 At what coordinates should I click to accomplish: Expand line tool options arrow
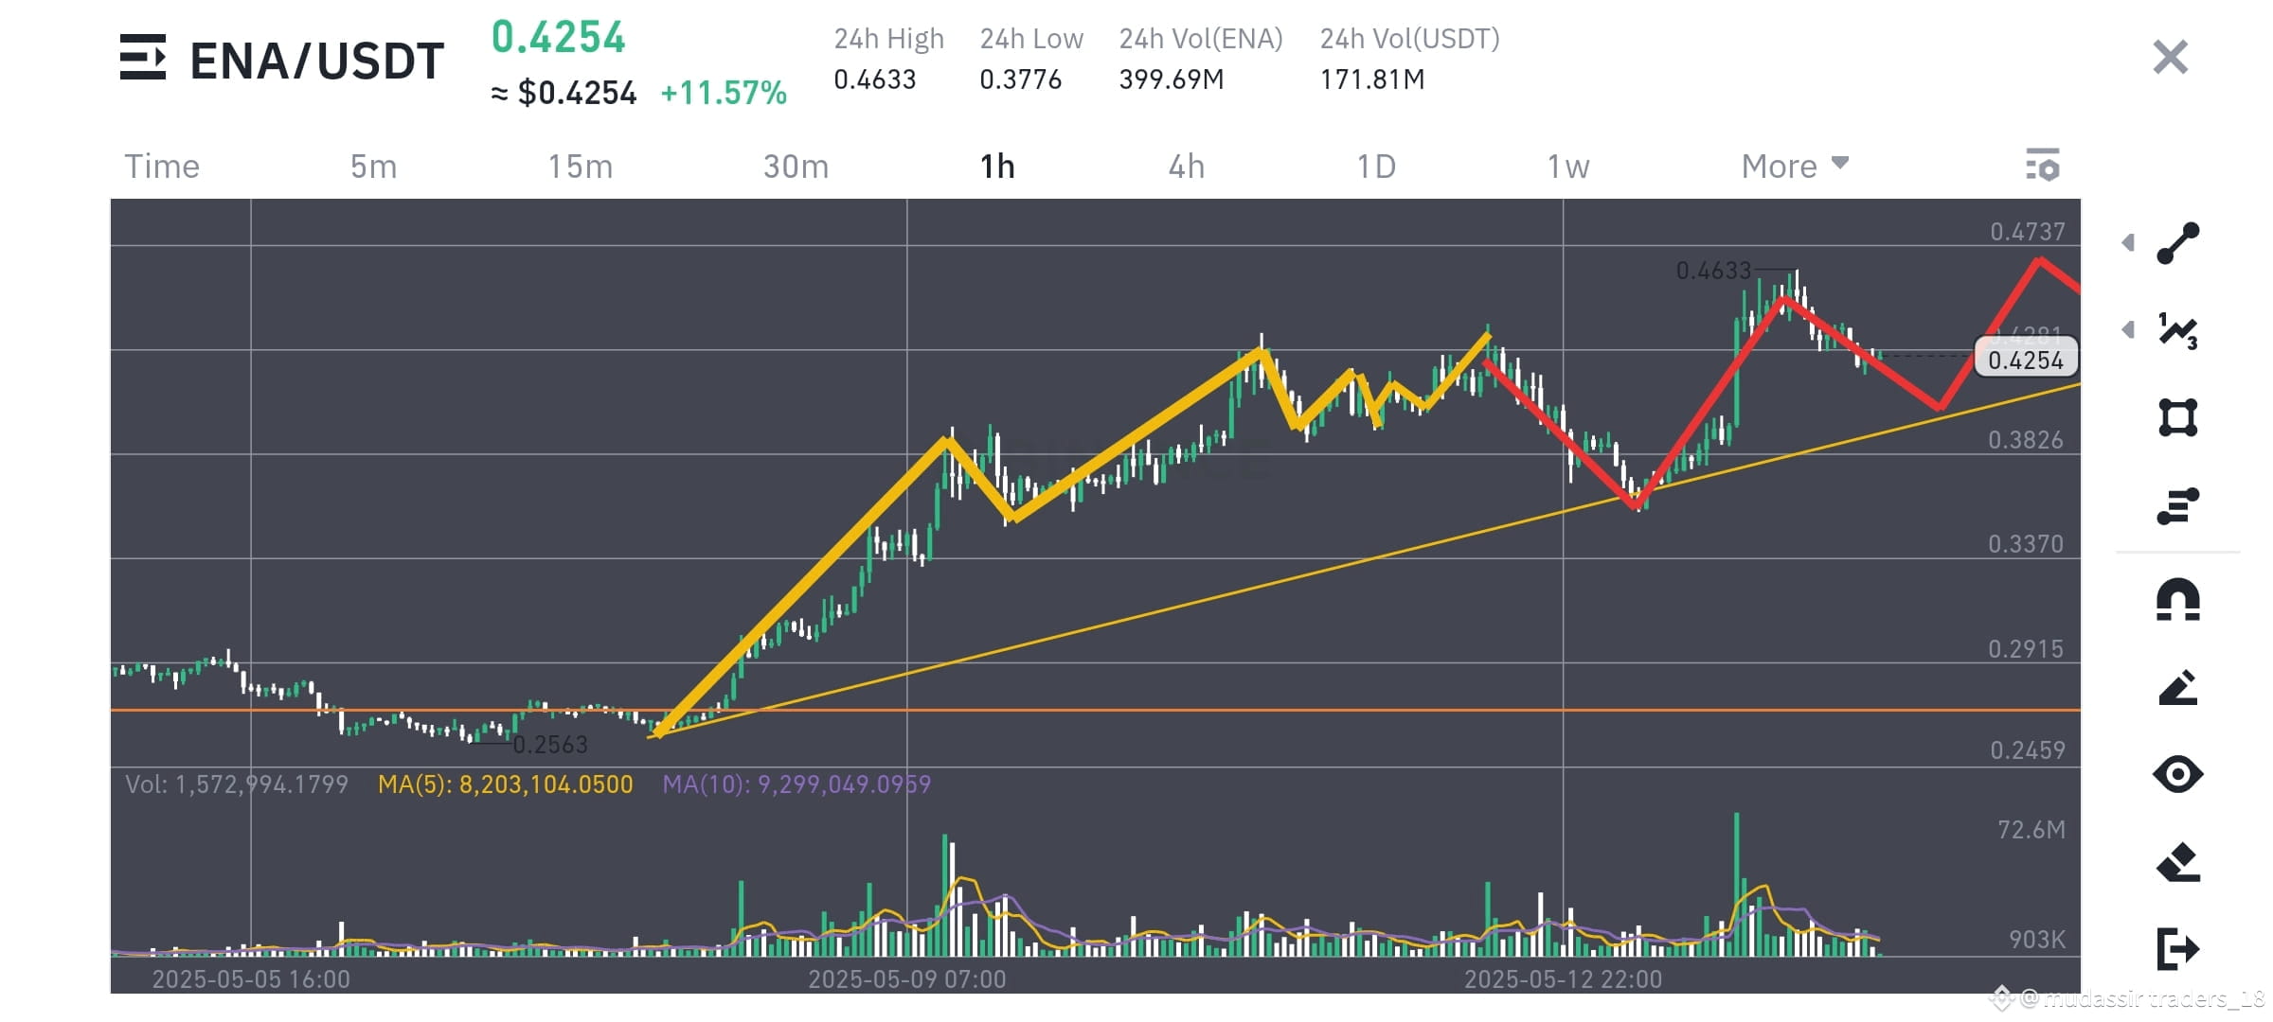click(2128, 243)
